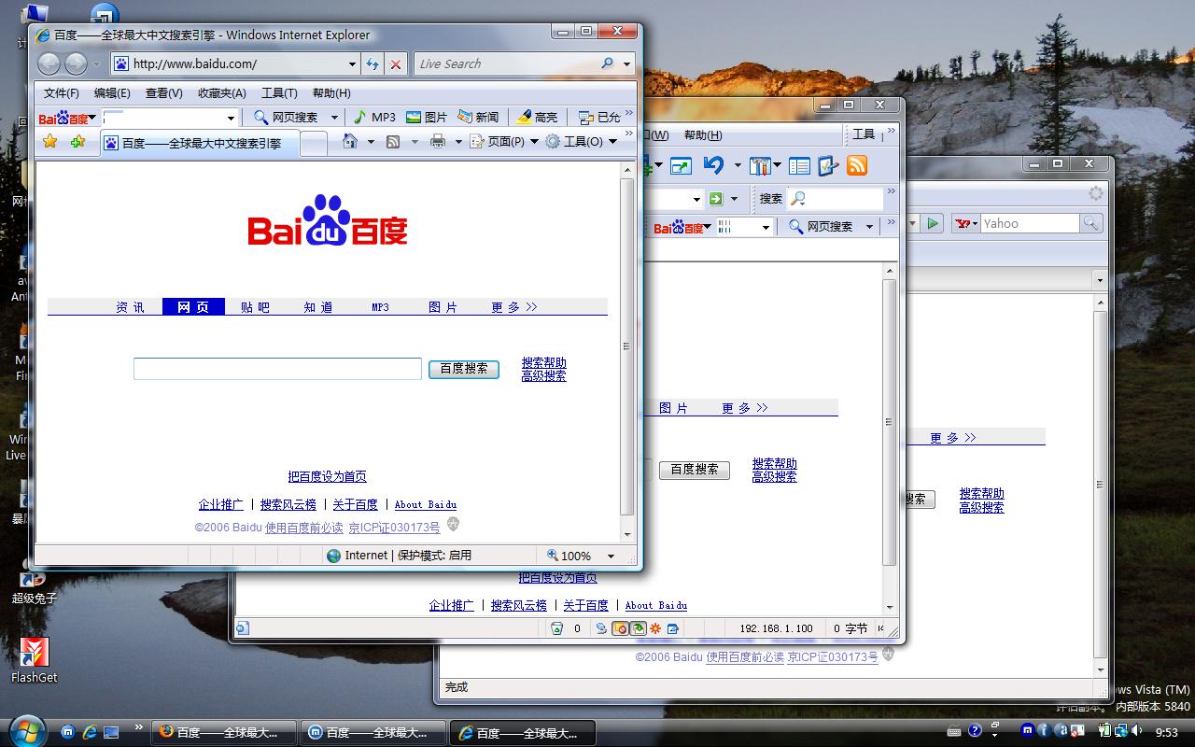Open the 帮助(H) menu in Maxthon window

[x=703, y=135]
